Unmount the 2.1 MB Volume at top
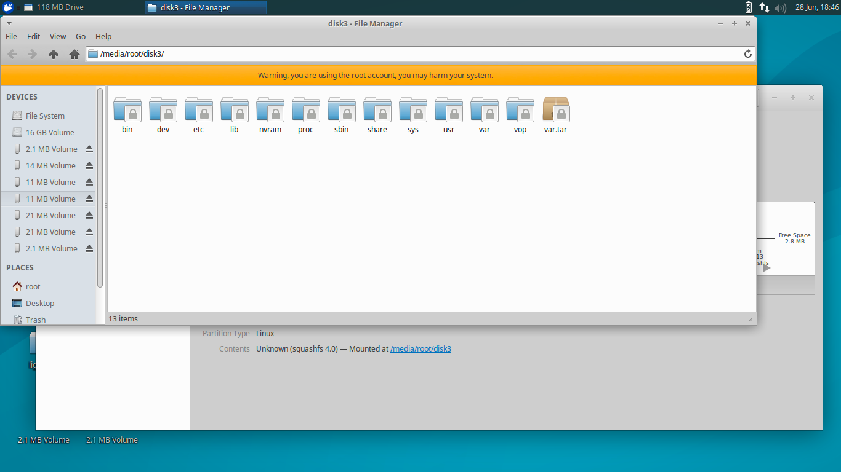The image size is (841, 472). [89, 149]
